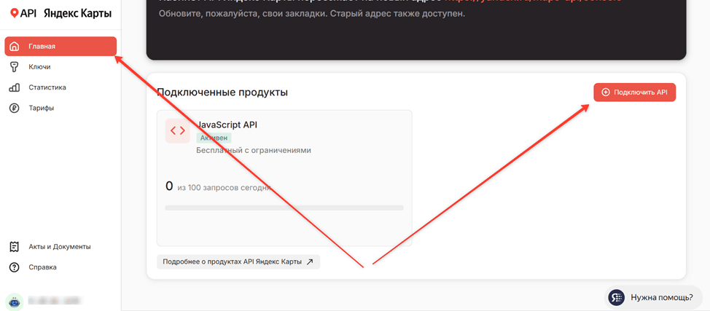Click the Обновите, пожалуйста, свои закладки notice
Viewport: 710px width, 311px height.
[312, 14]
